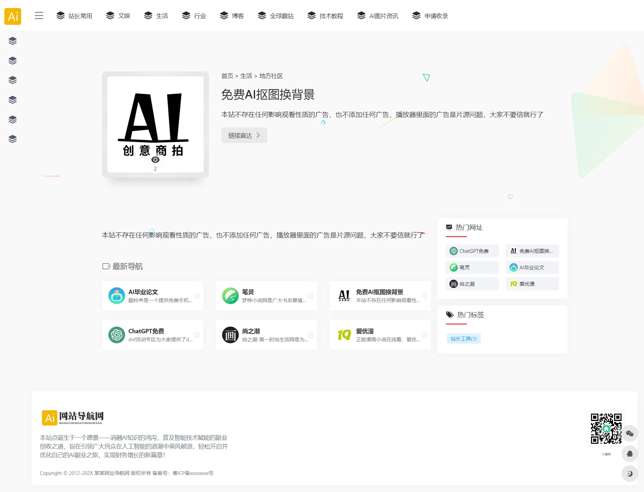Click the QQ bell floating icon
Viewport: 644px width, 492px height.
click(x=630, y=453)
